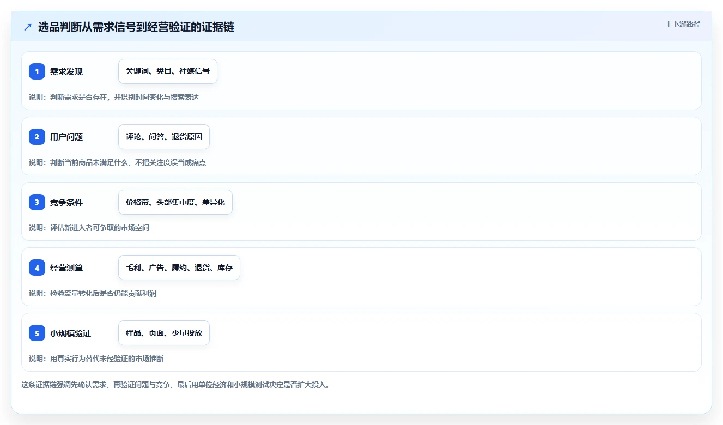The image size is (723, 425).
Task: Click the step 5 number badge
Action: [37, 333]
